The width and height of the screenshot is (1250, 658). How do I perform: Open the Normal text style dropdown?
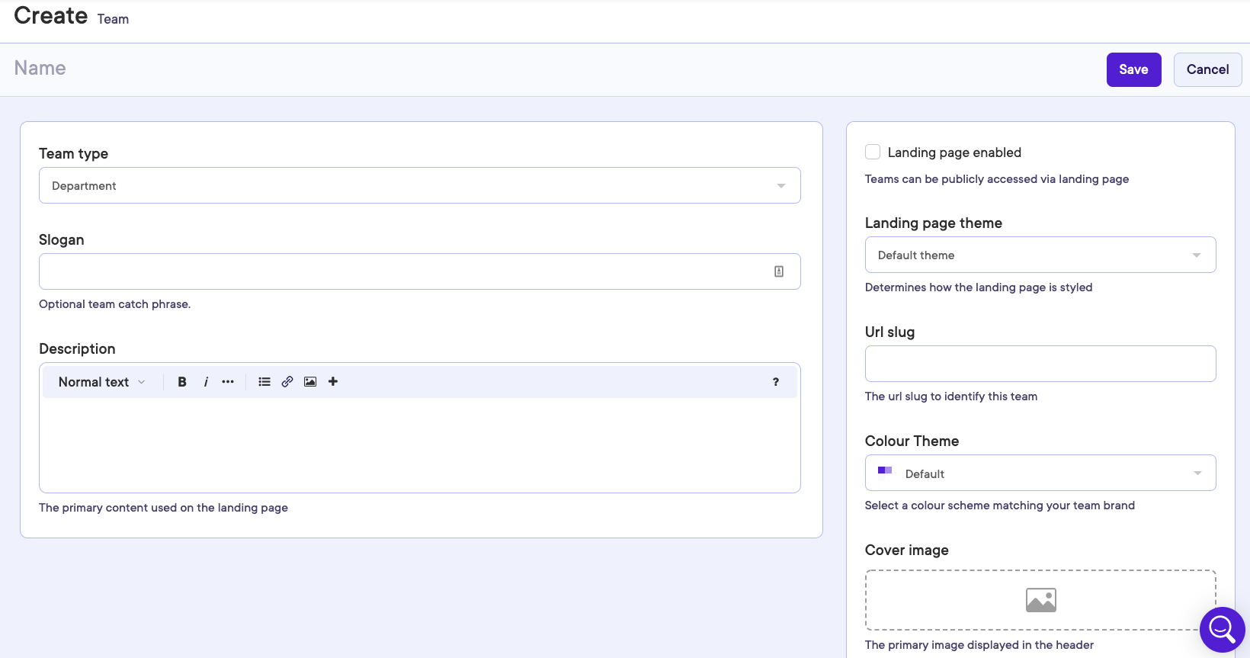coord(101,382)
